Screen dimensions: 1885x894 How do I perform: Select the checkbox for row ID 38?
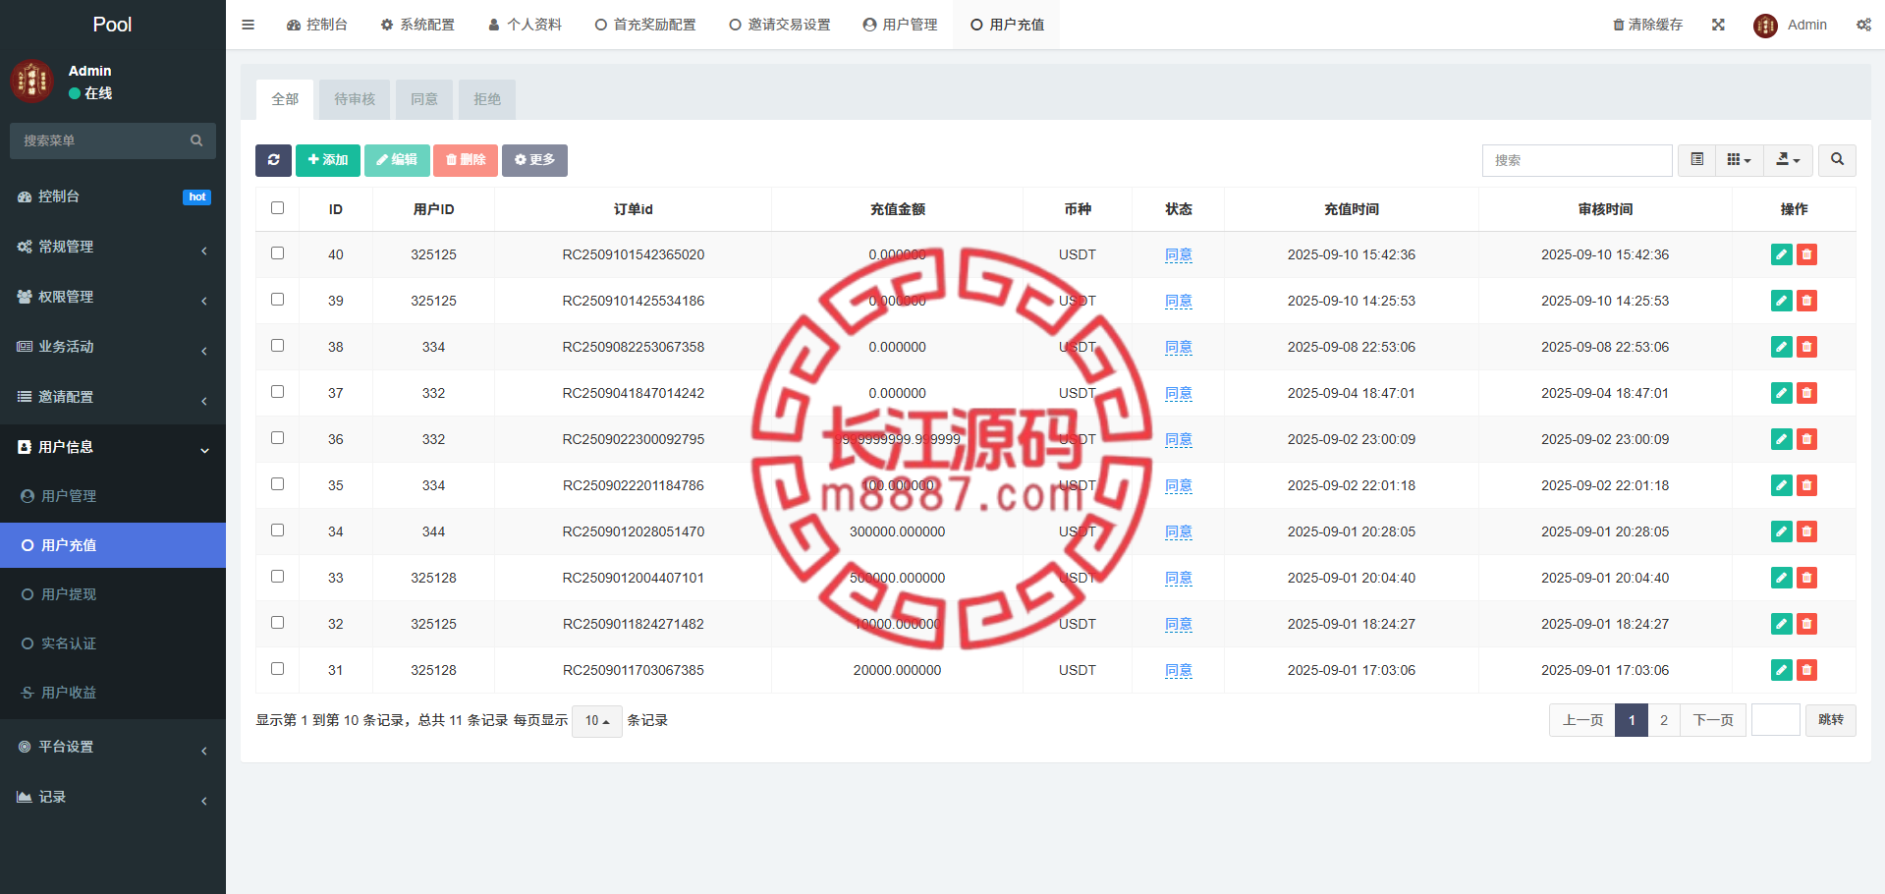tap(277, 346)
